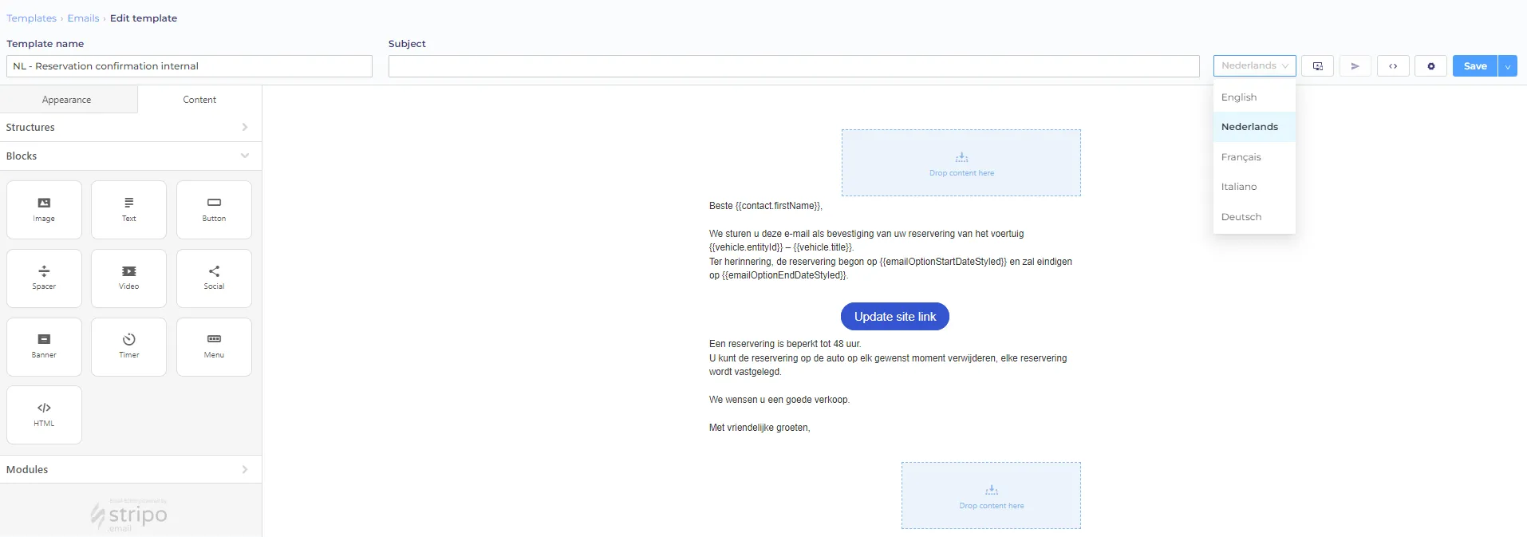Open the template settings gear icon
1527x537 pixels.
point(1431,66)
